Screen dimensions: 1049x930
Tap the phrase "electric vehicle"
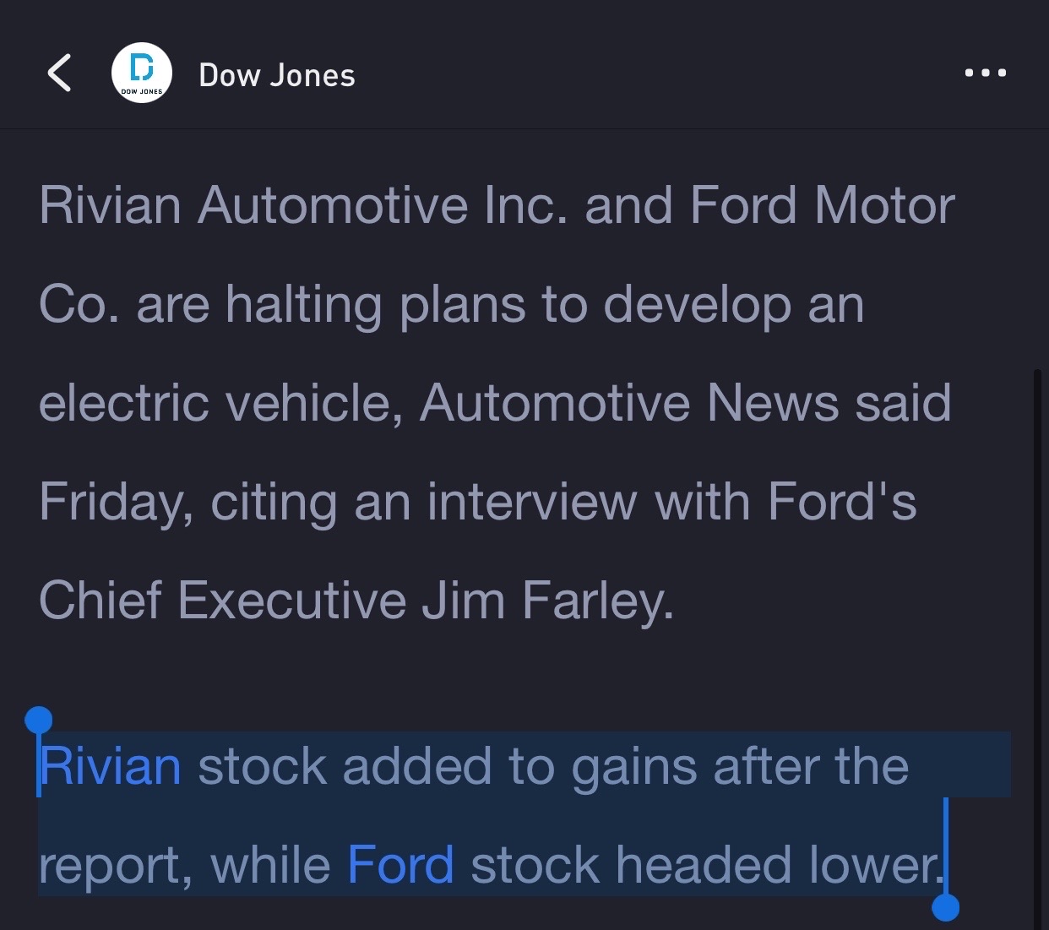[220, 402]
